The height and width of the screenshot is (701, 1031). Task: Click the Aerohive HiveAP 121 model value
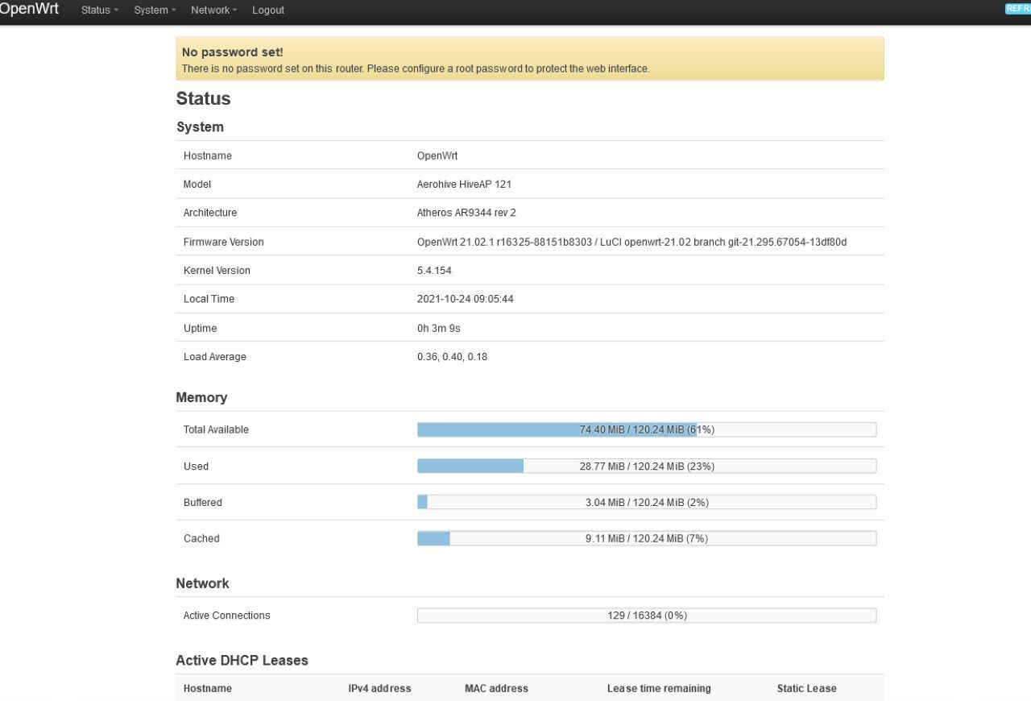tap(464, 185)
